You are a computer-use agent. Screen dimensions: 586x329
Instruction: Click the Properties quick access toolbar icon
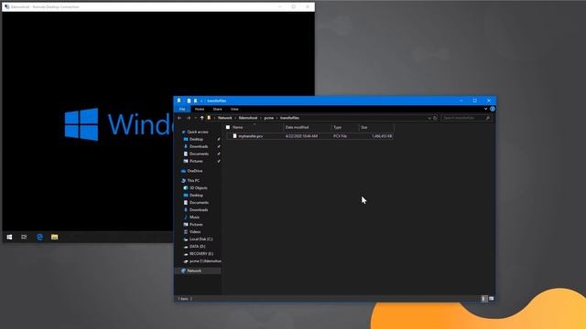click(189, 101)
